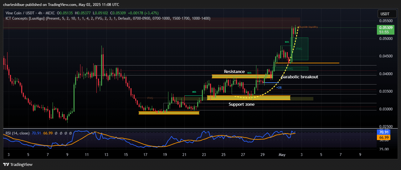Select the yellow Resistance rectangle drawing

pos(242,76)
